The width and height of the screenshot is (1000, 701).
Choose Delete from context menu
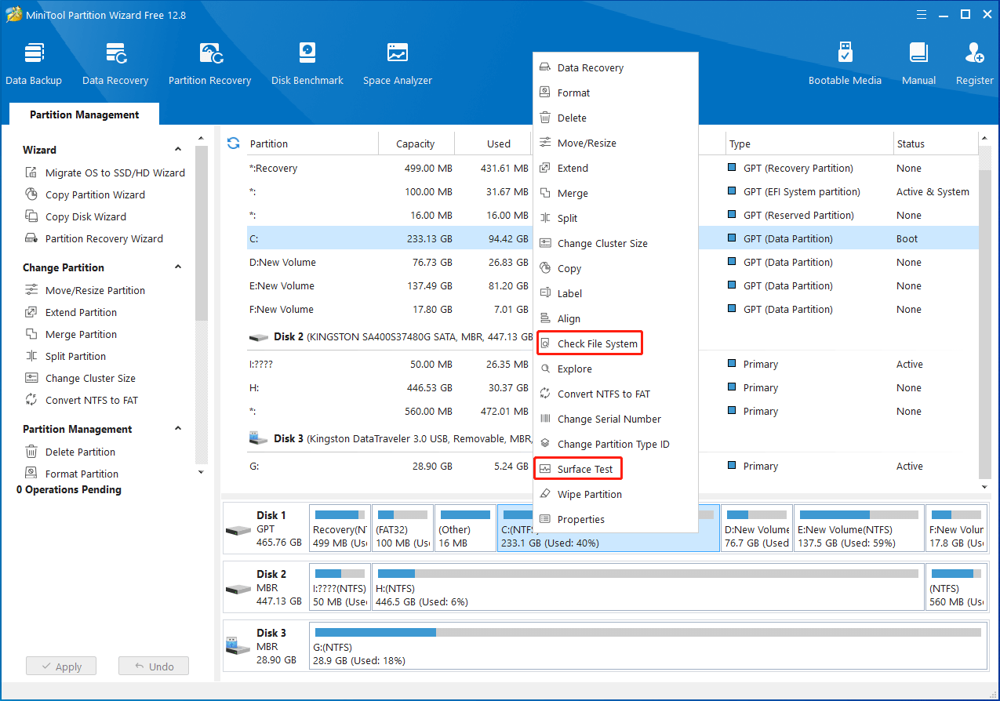616,118
